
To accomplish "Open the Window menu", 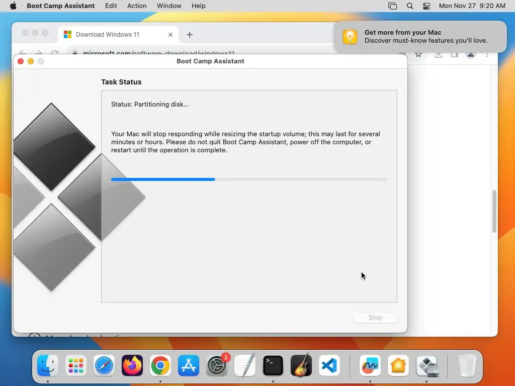I will [x=169, y=6].
